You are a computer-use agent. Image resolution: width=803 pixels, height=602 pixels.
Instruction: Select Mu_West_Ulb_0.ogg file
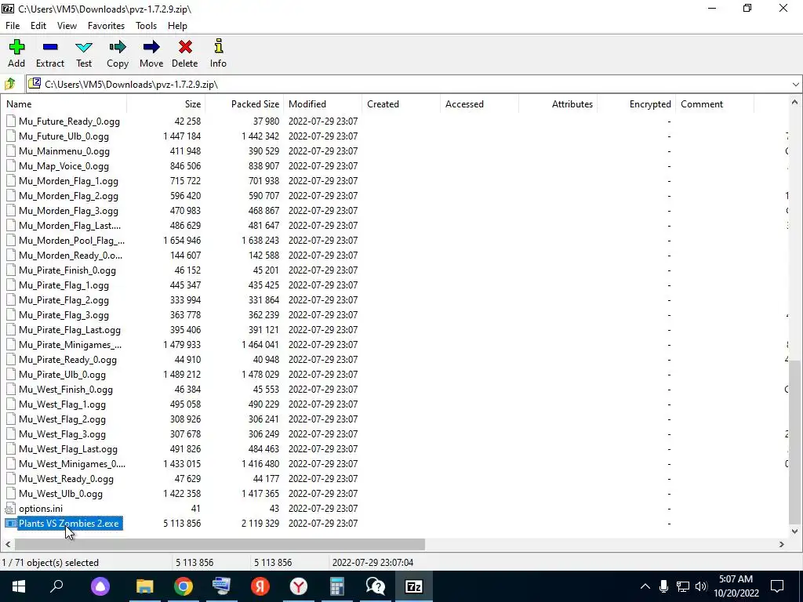coord(60,494)
